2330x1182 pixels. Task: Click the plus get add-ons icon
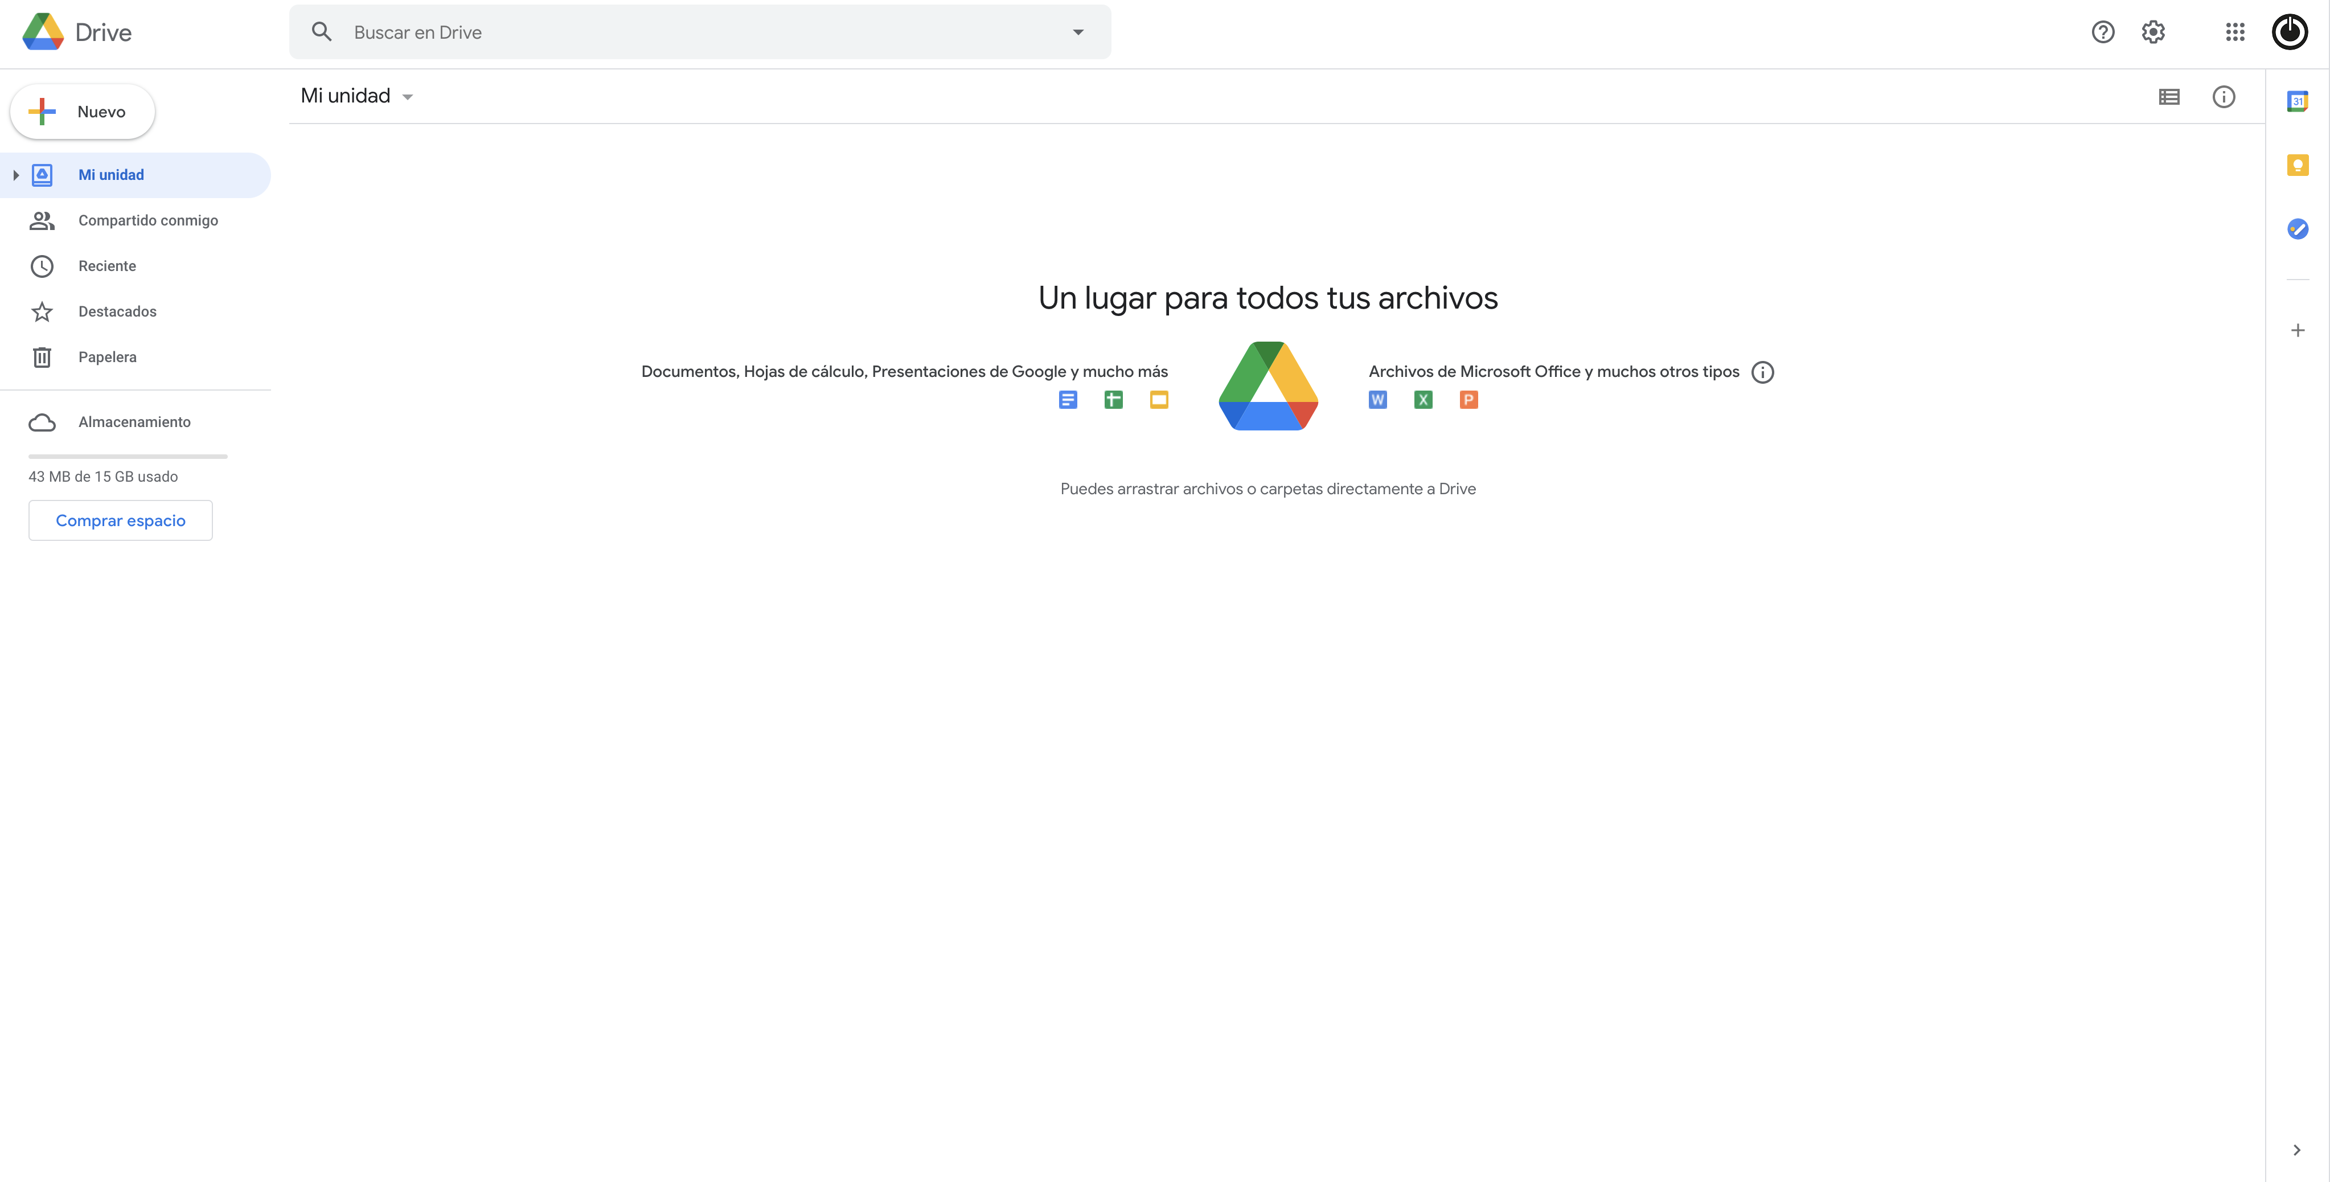click(2298, 331)
